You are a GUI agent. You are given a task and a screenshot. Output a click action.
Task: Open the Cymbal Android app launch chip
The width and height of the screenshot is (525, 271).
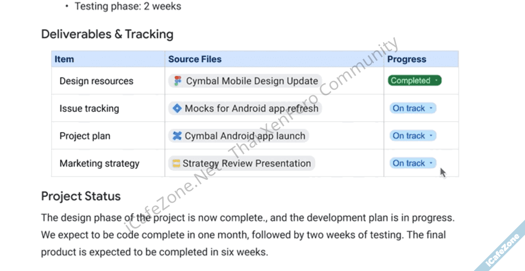(x=245, y=136)
